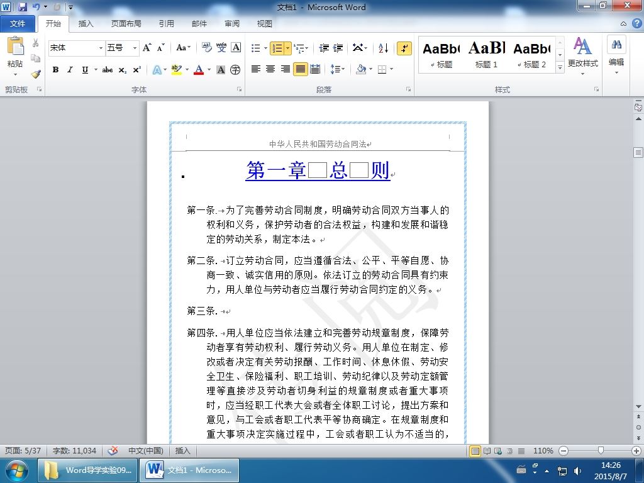Open Word Help question mark icon

coord(636,23)
